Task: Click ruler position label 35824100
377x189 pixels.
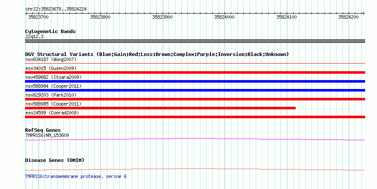Action: tap(286, 17)
